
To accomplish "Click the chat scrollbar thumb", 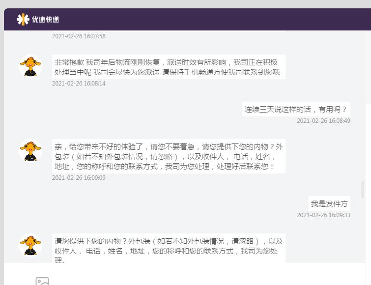I will pos(362,189).
